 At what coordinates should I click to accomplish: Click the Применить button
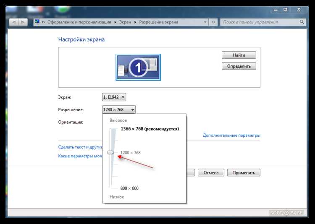[244, 173]
